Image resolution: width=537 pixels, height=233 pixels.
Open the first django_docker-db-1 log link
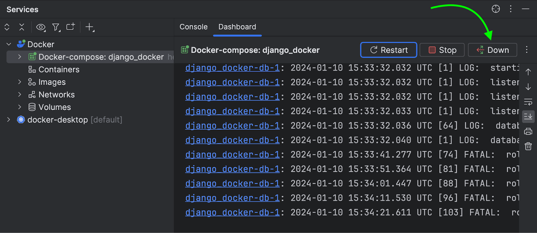tap(232, 68)
